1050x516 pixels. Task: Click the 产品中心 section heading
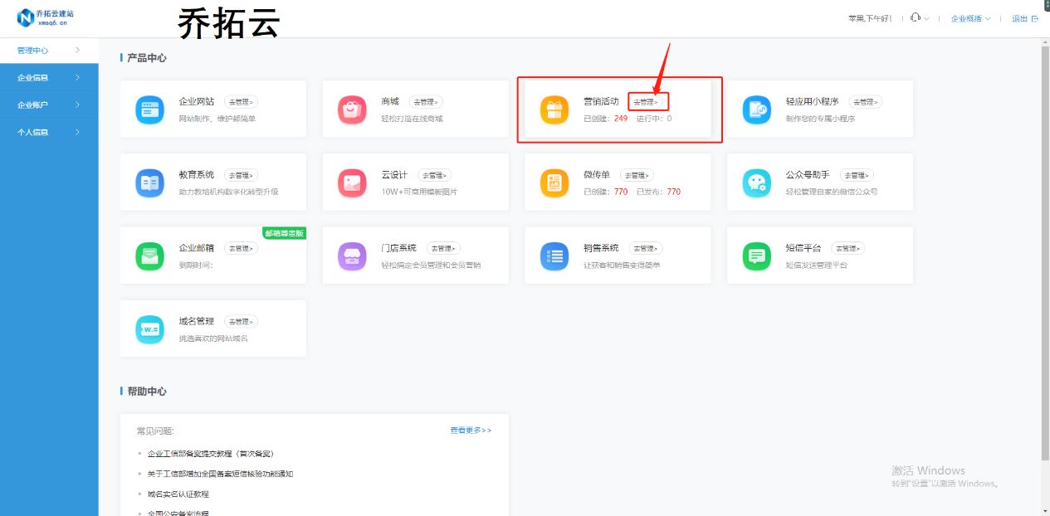[x=147, y=58]
